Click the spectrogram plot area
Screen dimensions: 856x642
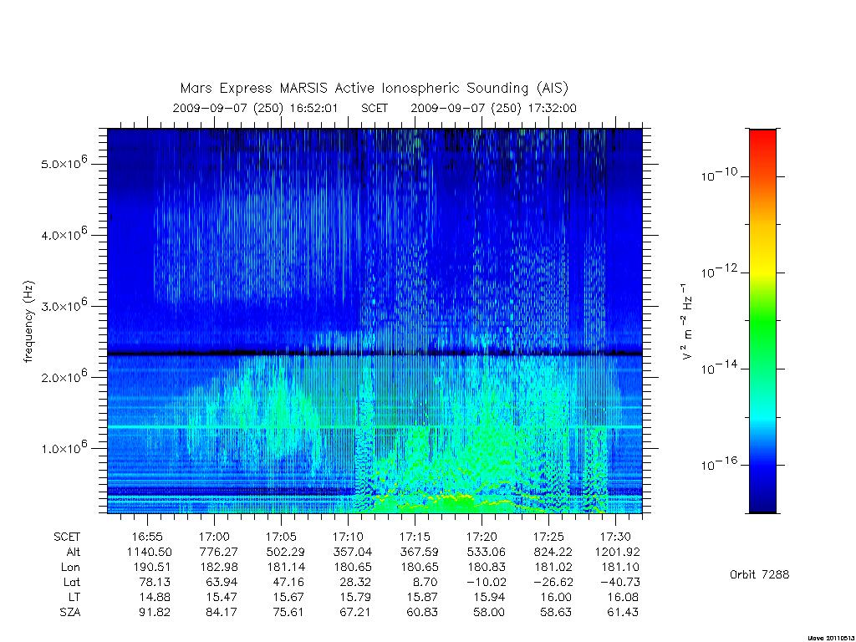[x=375, y=321]
